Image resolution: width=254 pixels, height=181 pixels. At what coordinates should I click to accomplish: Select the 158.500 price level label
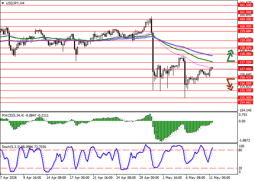(245, 48)
